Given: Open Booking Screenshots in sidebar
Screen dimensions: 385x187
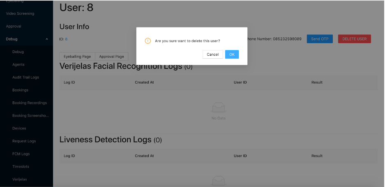Looking at the screenshot, I should [30, 115].
